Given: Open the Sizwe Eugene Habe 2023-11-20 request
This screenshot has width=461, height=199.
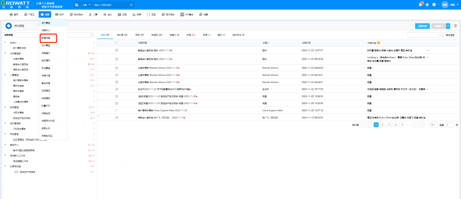Looking at the screenshot, I should (x=162, y=110).
